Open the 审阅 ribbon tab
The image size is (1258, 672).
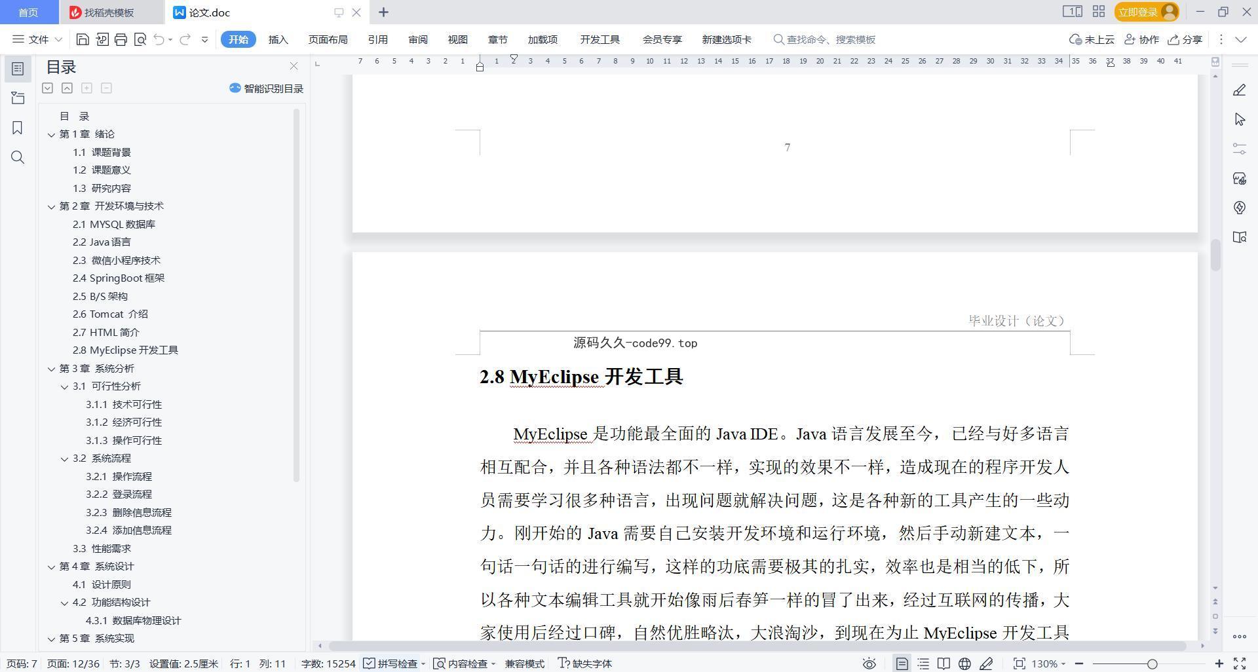[x=417, y=39]
